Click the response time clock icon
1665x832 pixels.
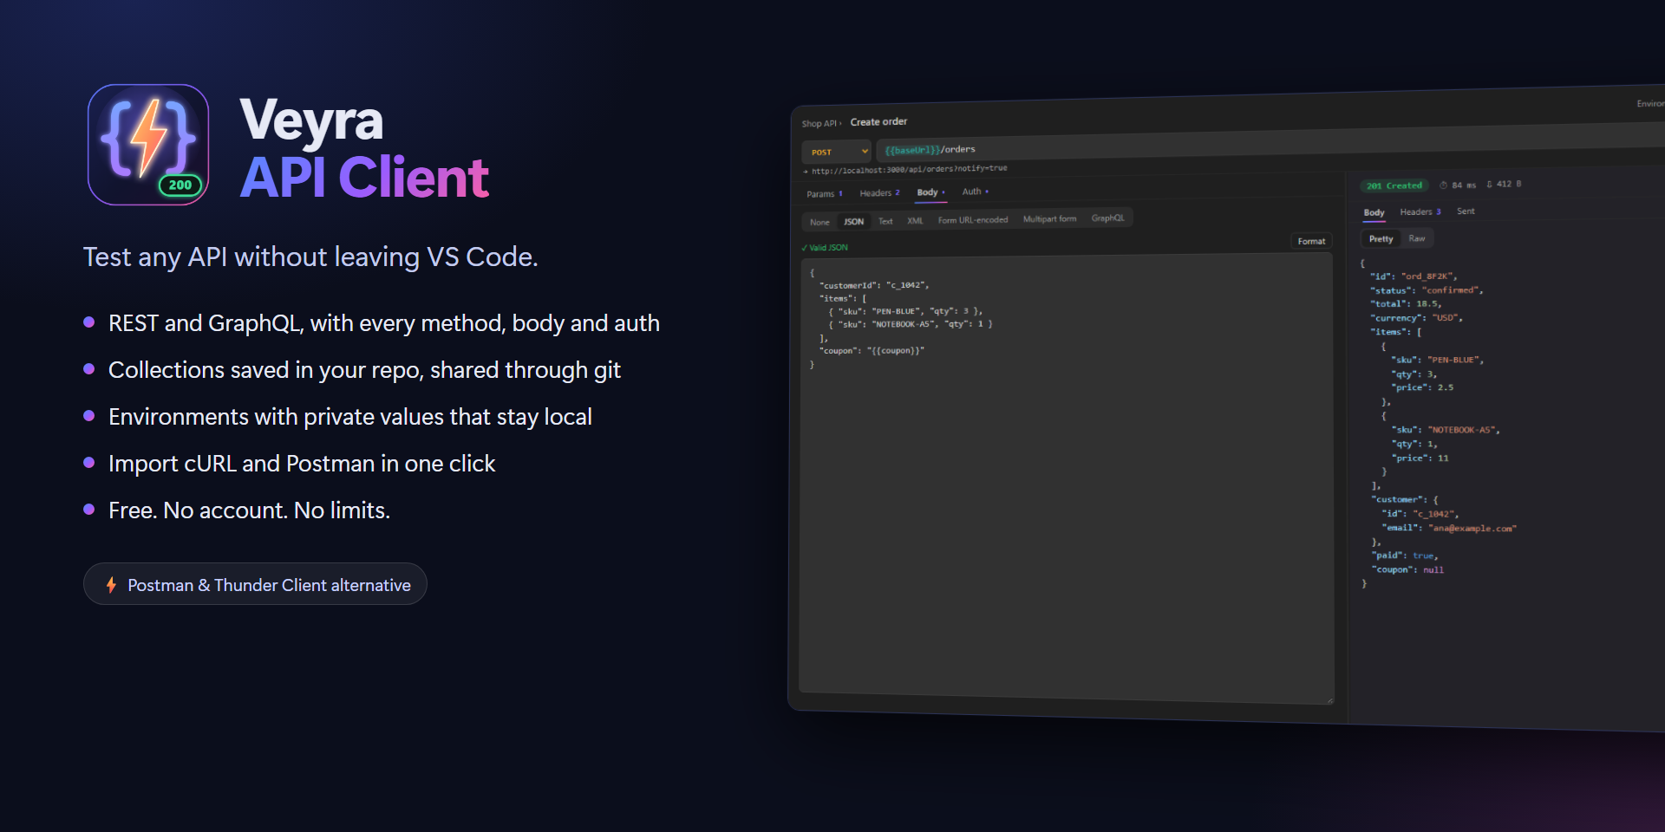pyautogui.click(x=1444, y=185)
